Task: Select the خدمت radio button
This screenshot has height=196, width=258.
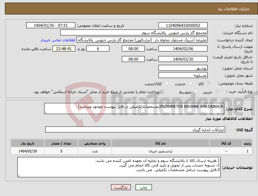Action: [190, 83]
